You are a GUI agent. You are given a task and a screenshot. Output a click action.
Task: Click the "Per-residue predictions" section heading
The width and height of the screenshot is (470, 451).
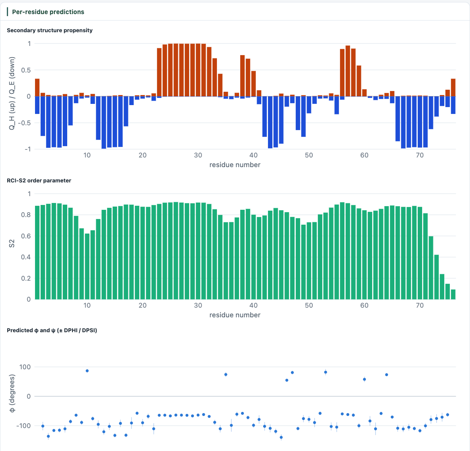(48, 12)
